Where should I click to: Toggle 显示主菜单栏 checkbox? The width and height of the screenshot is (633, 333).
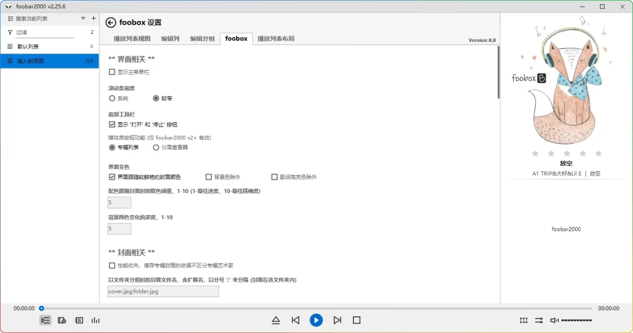coord(112,72)
